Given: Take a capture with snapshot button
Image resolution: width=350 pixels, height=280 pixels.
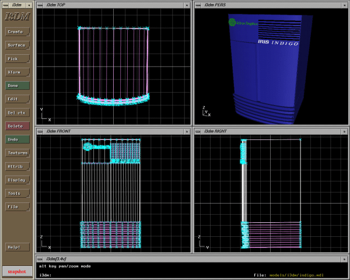Looking at the screenshot, I should click(x=17, y=271).
